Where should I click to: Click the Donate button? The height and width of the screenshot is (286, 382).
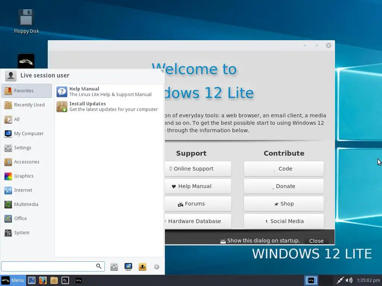click(284, 186)
